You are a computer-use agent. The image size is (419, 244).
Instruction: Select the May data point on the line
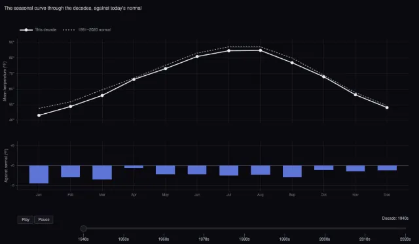166,69
